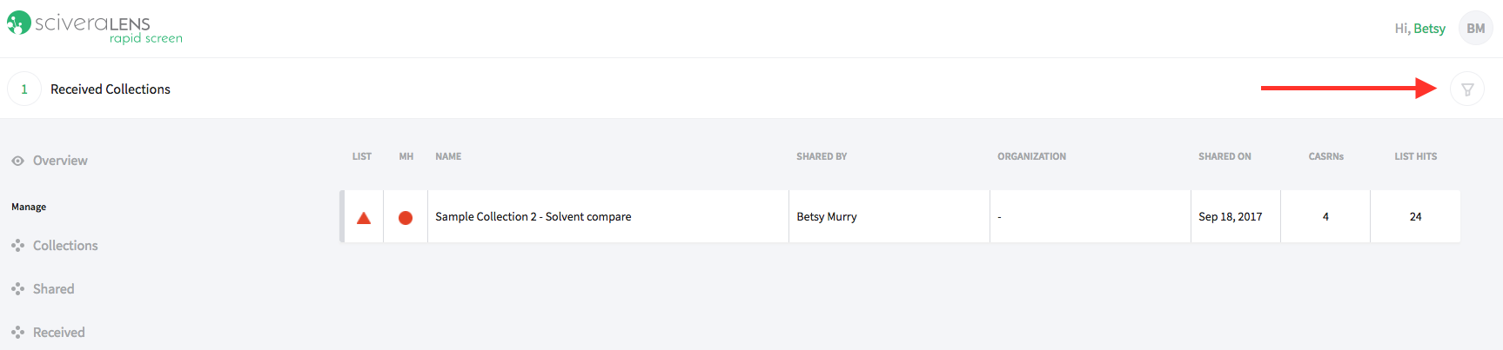Sort by the SHARED ON column header
Viewport: 1503px width, 350px height.
[1225, 156]
